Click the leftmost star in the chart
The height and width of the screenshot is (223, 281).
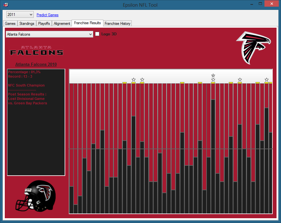[133, 80]
